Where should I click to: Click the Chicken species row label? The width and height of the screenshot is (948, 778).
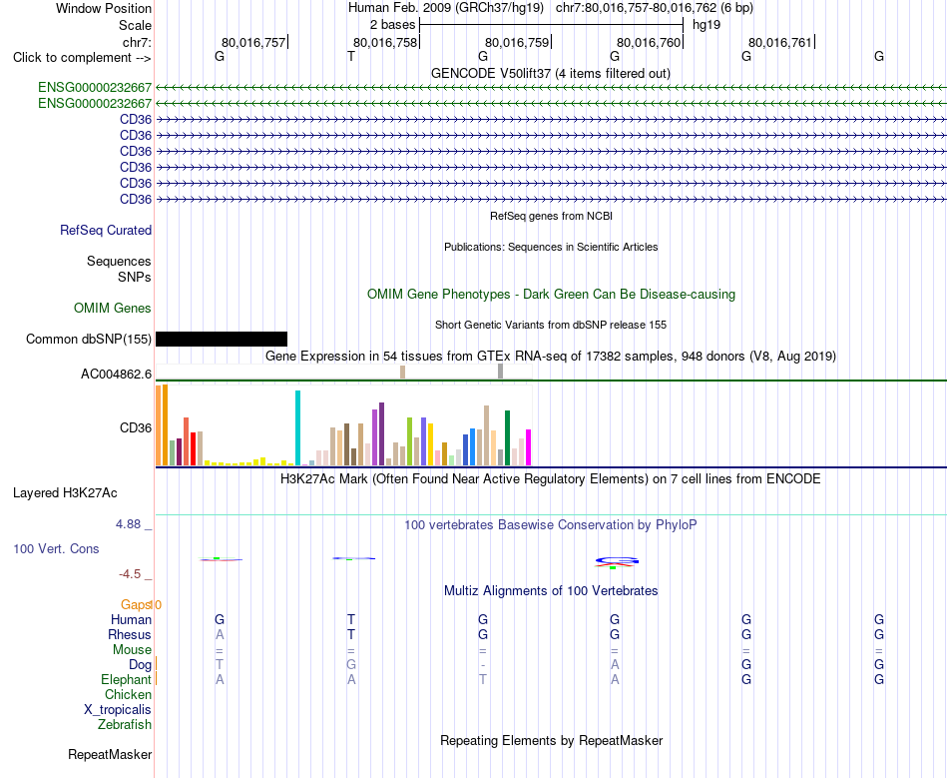[128, 694]
